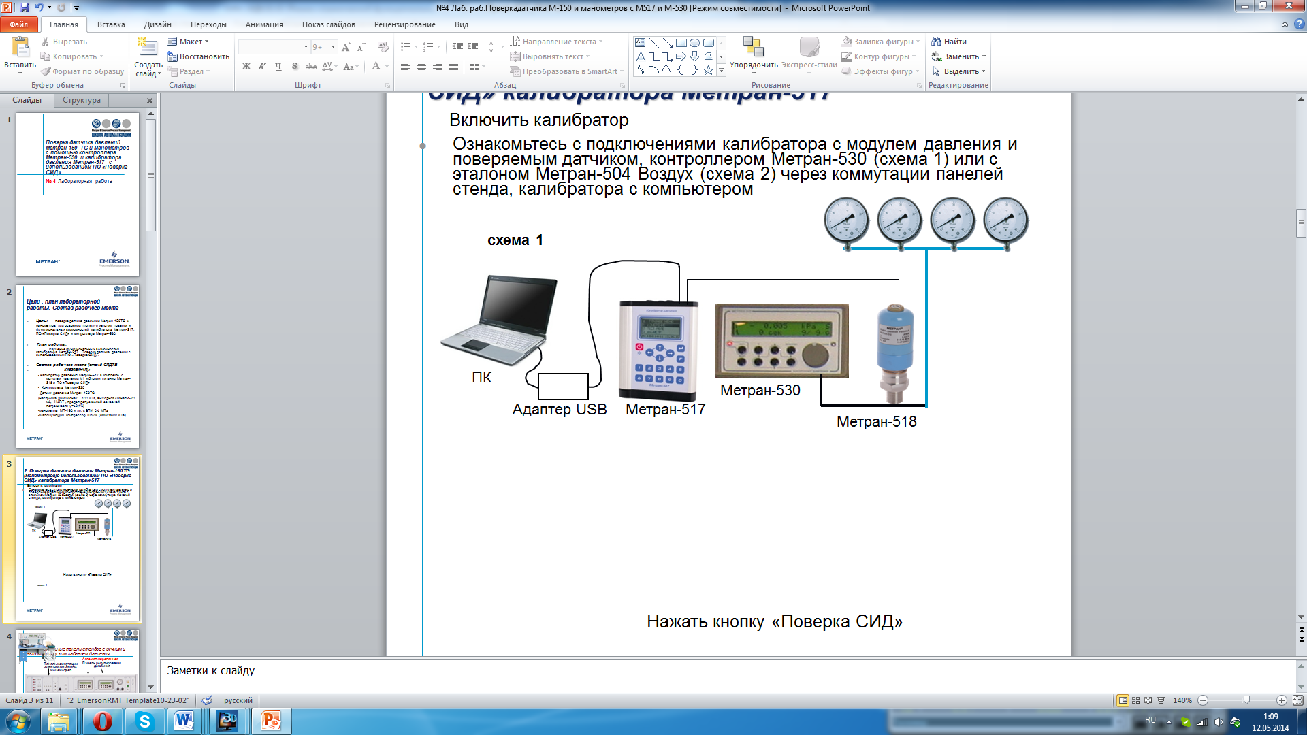Screen dimensions: 1307x735
Task: Start slideshow from status bar icon
Action: click(1161, 700)
